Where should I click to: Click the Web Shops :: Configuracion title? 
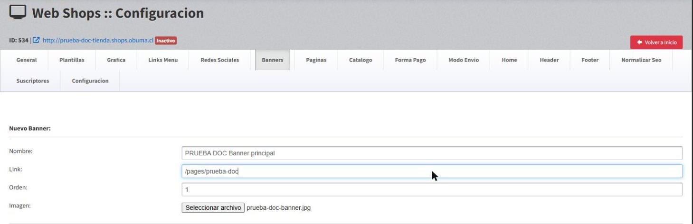118,13
